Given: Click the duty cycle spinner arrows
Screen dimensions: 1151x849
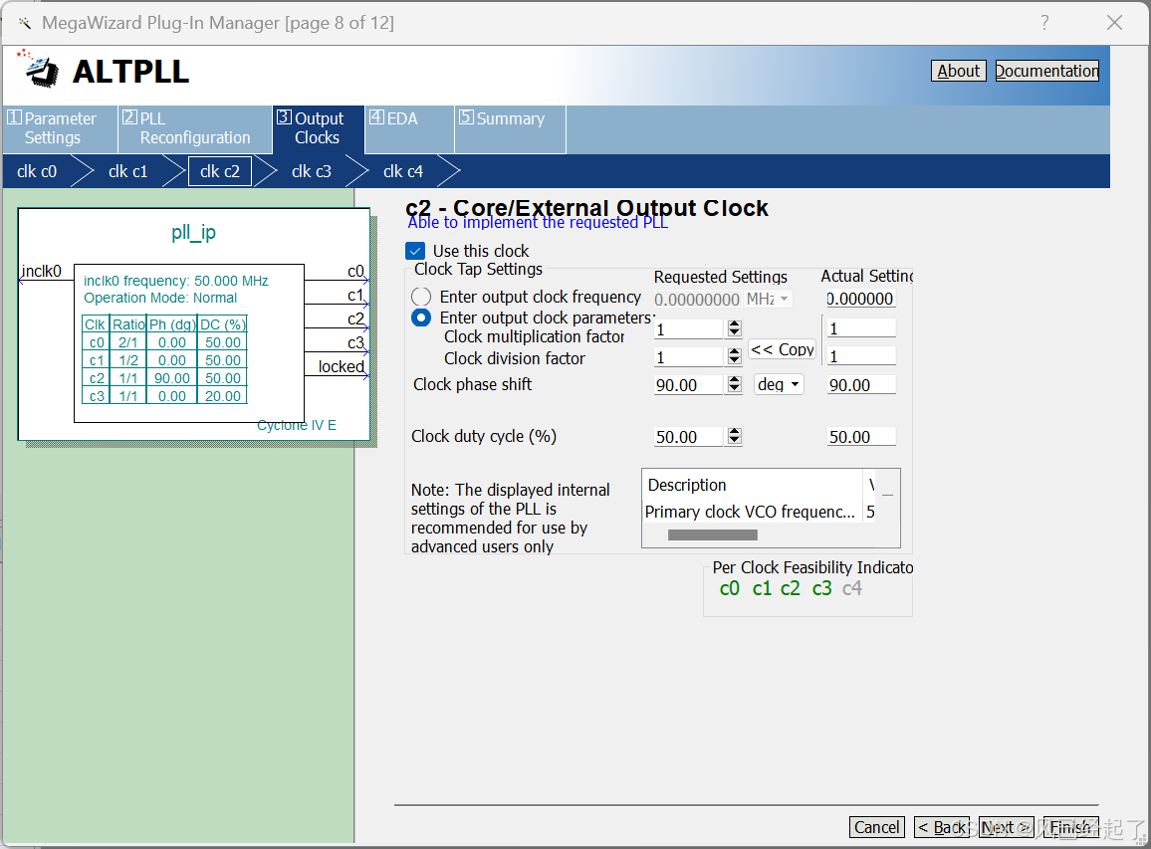Looking at the screenshot, I should click(x=734, y=436).
